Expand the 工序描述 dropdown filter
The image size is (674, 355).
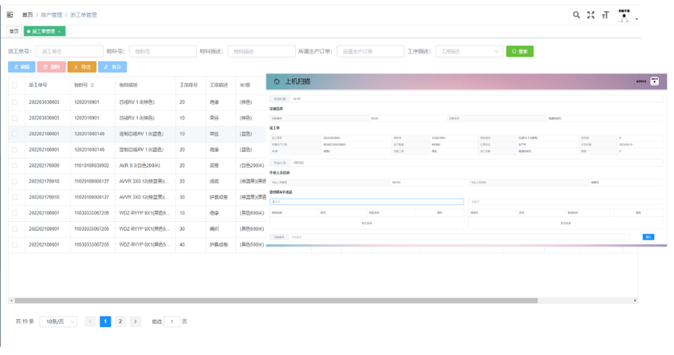coord(469,51)
